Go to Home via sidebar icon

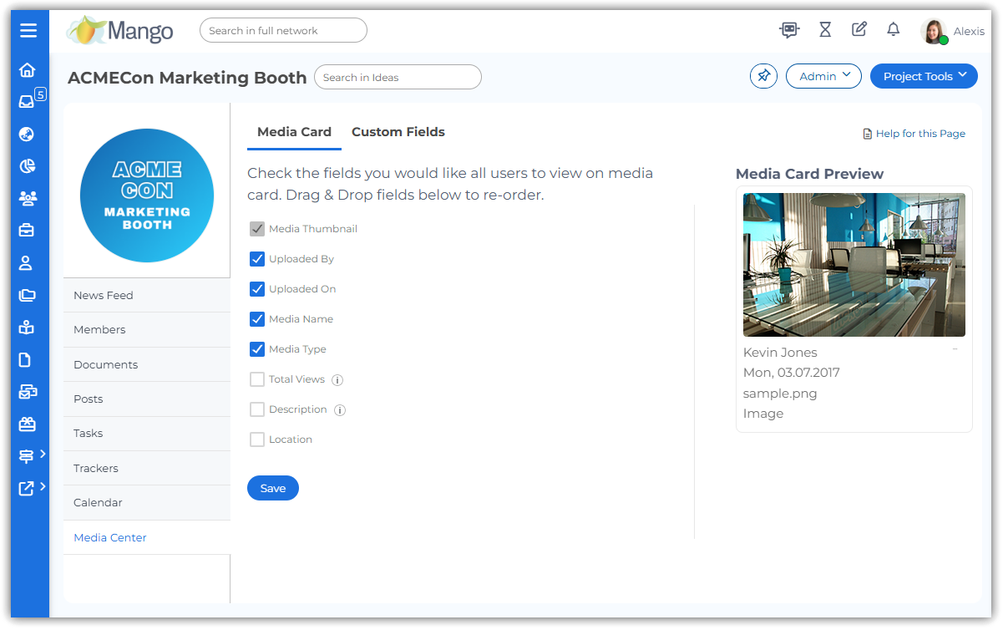point(28,70)
